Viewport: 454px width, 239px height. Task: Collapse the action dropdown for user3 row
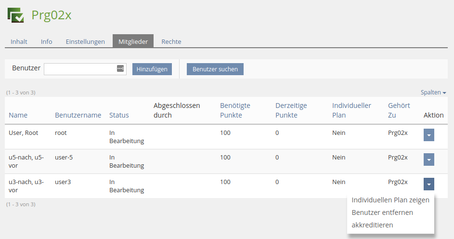[x=428, y=184]
